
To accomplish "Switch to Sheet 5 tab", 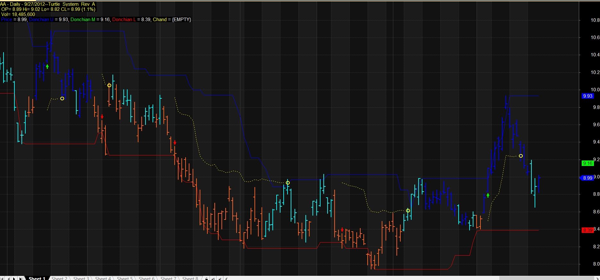I will (x=125, y=278).
